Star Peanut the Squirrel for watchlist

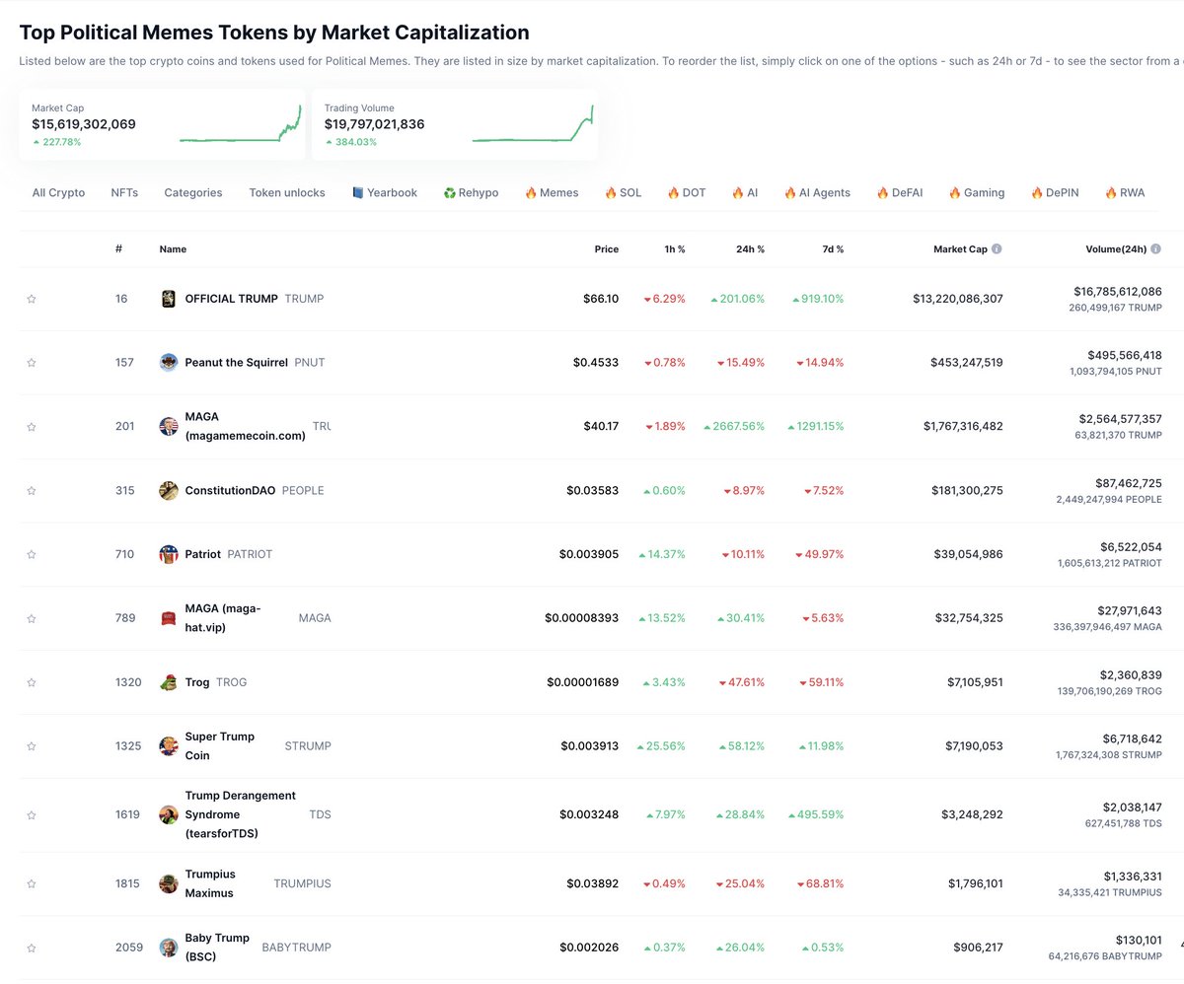(32, 363)
